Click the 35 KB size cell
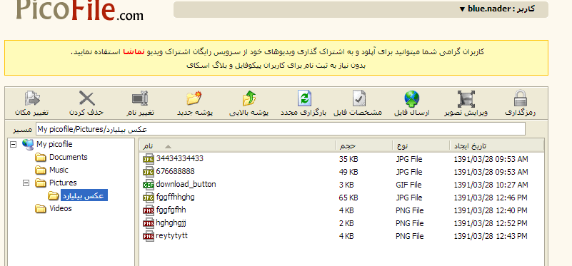The height and width of the screenshot is (266, 572). pyautogui.click(x=348, y=159)
